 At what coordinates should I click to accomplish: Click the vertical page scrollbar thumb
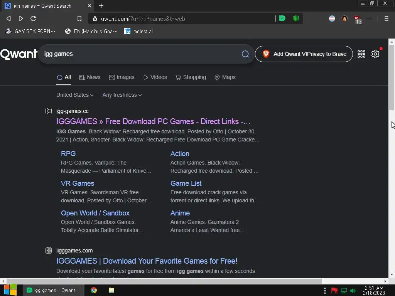tap(392, 77)
